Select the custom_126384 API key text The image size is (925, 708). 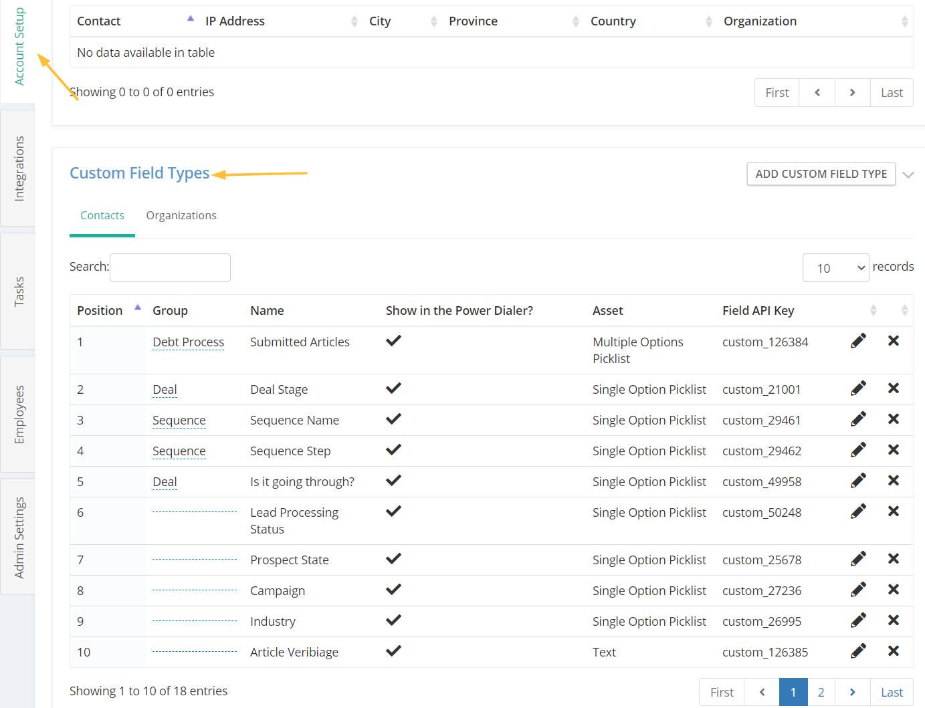click(765, 342)
